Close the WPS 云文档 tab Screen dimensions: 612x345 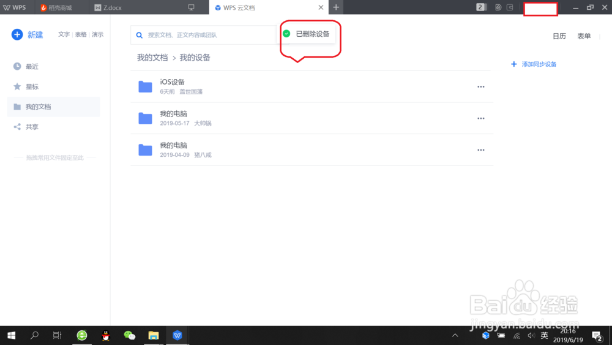tap(321, 7)
